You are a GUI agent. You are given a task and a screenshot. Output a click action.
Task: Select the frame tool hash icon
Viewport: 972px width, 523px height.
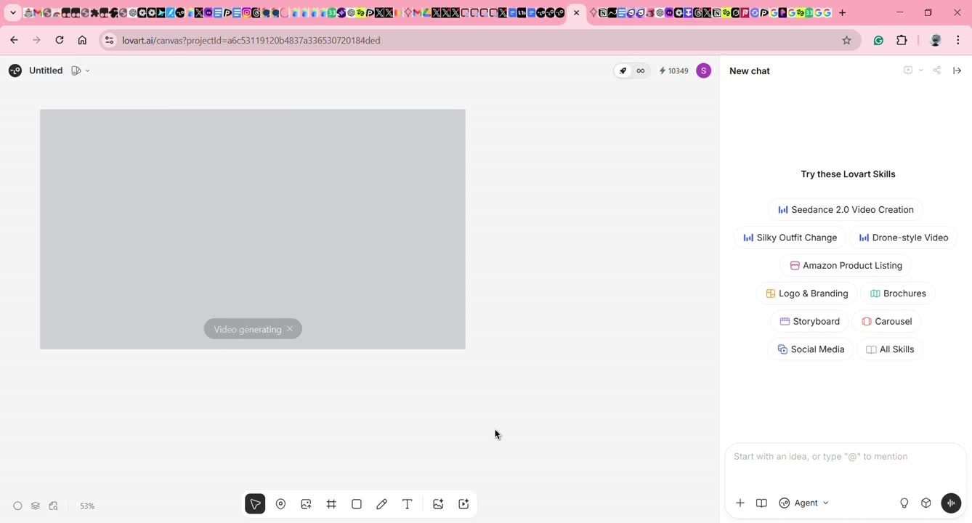(331, 504)
